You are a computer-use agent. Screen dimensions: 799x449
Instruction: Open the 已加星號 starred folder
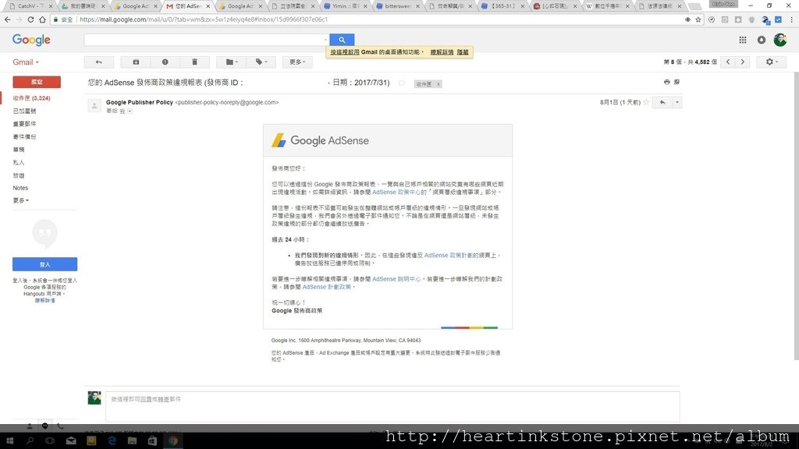coord(24,111)
